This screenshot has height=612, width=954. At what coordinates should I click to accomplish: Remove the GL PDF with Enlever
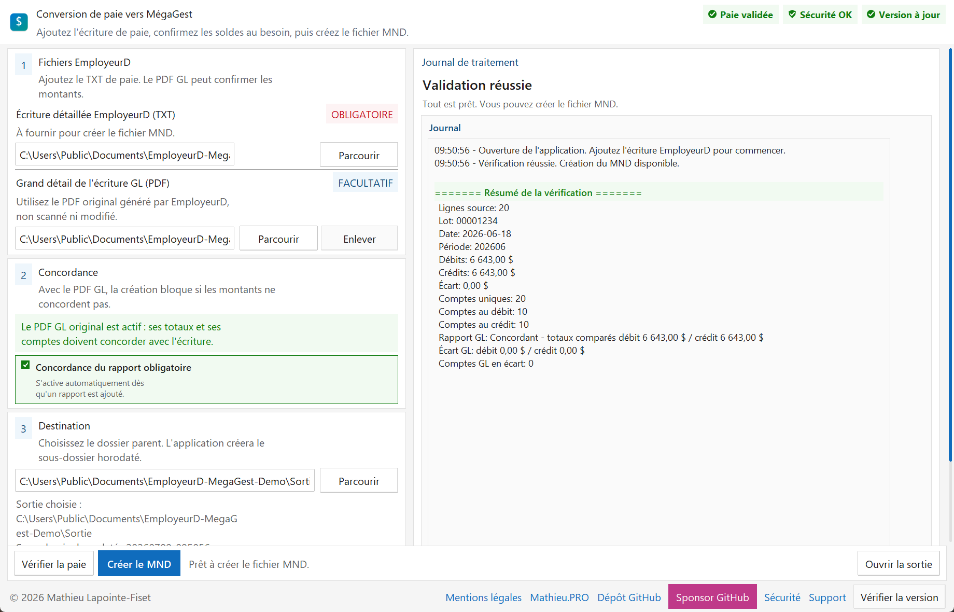coord(359,239)
